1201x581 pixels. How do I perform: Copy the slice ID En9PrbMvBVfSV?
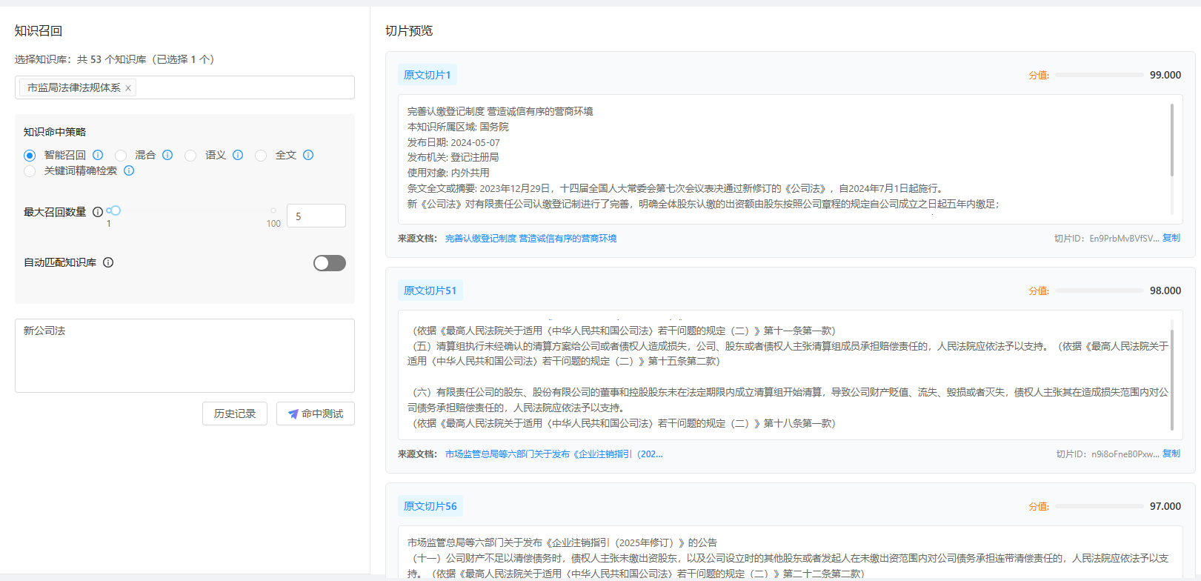coord(1171,238)
